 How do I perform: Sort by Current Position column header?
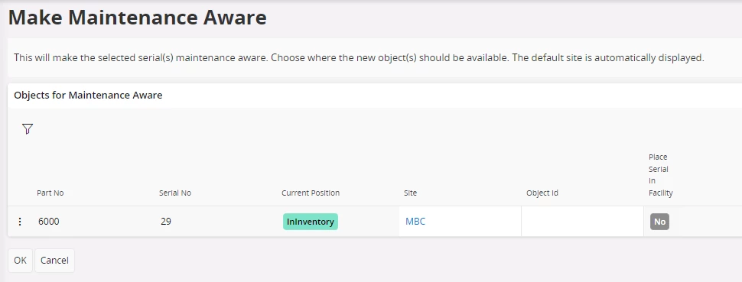pos(311,193)
